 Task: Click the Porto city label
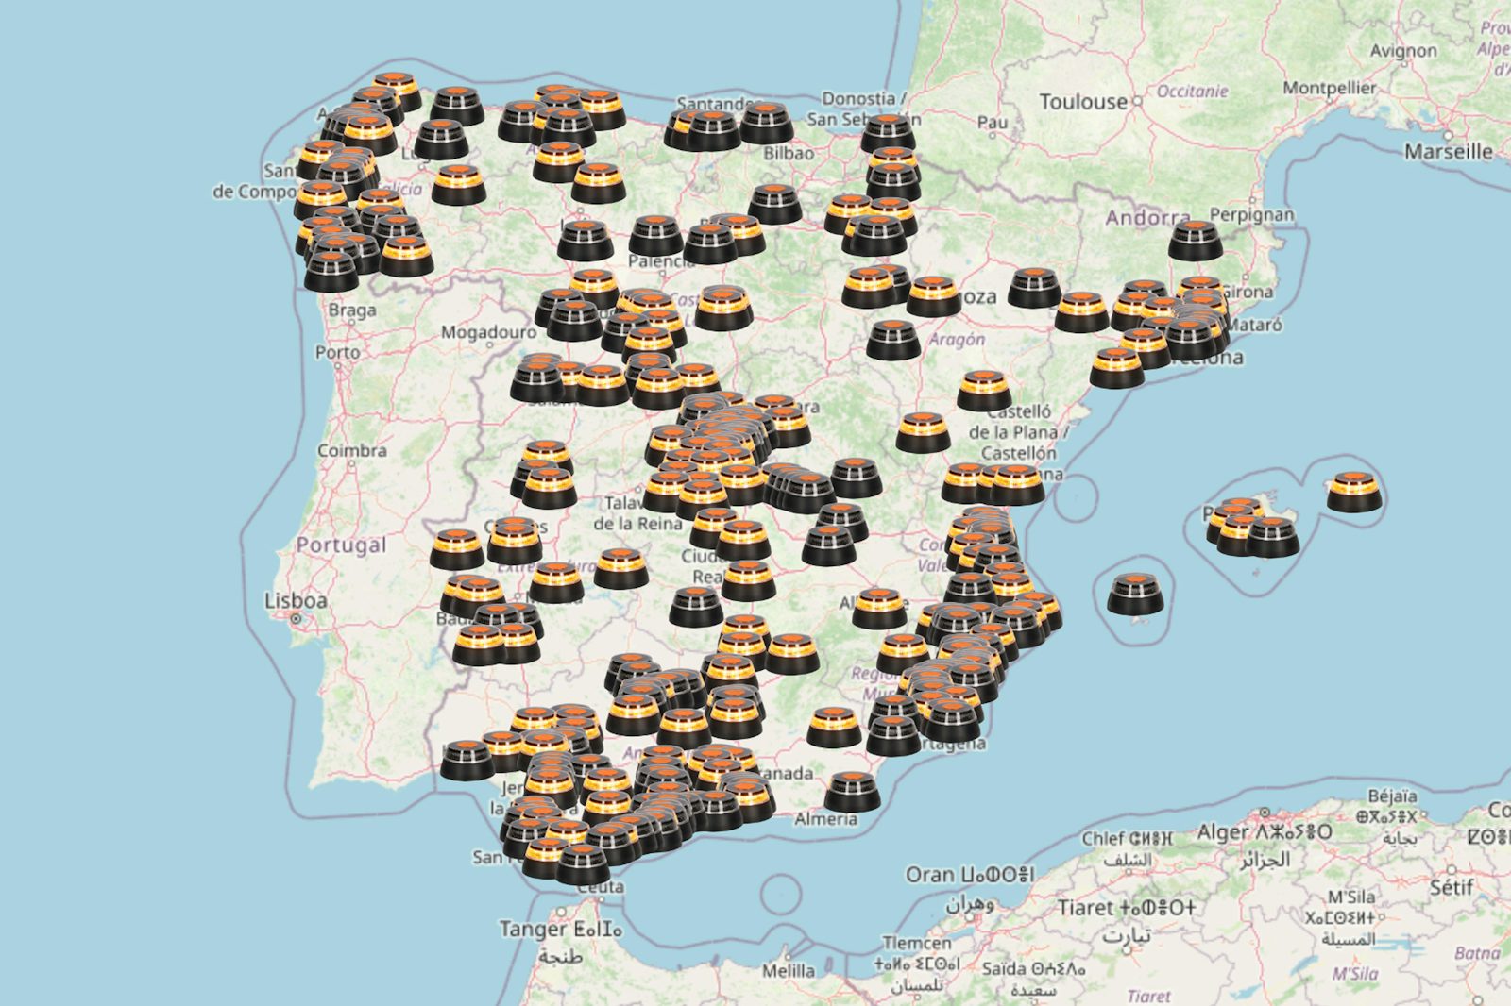tap(337, 352)
